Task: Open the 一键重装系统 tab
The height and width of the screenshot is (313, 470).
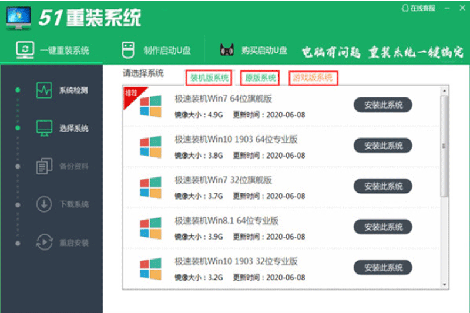Action: coord(52,51)
